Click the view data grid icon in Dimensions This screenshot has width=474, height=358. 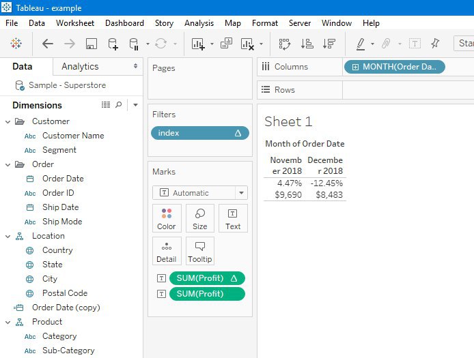(106, 105)
